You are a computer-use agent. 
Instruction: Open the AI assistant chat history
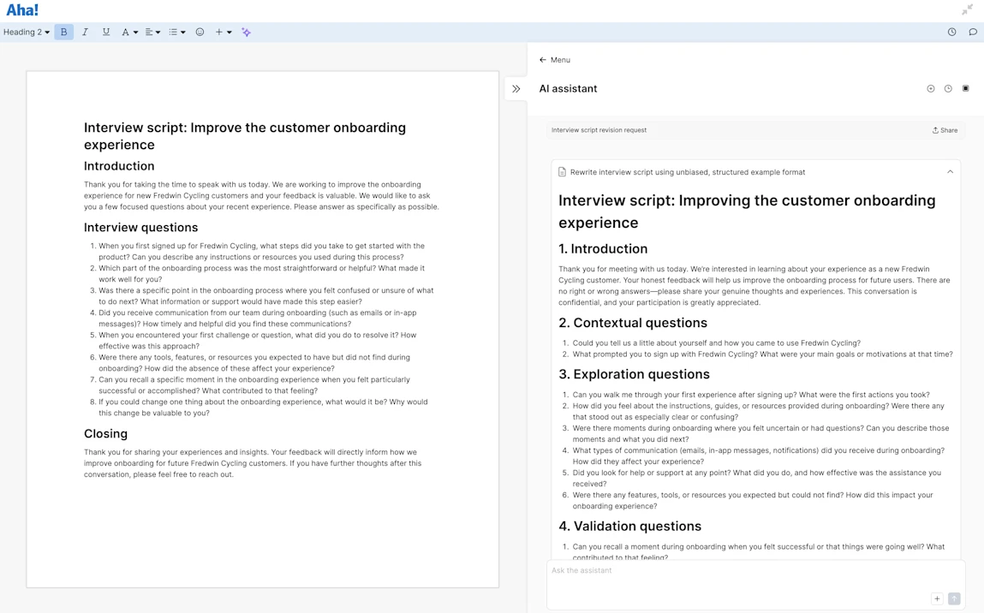point(948,88)
